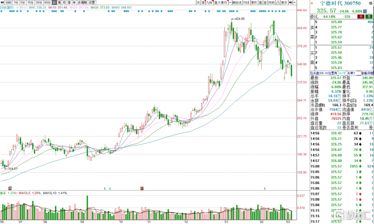The image size is (374, 224).
Task: Click the red 买 buy button
Action: [360, 16]
